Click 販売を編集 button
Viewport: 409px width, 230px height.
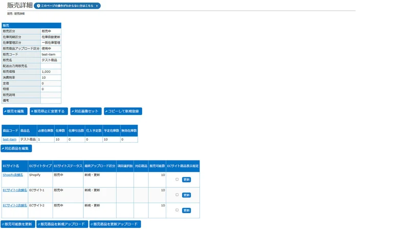pos(15,111)
